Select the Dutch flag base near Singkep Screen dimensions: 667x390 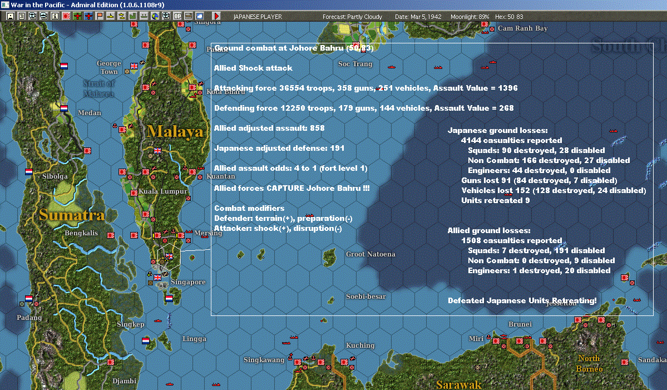click(x=146, y=340)
